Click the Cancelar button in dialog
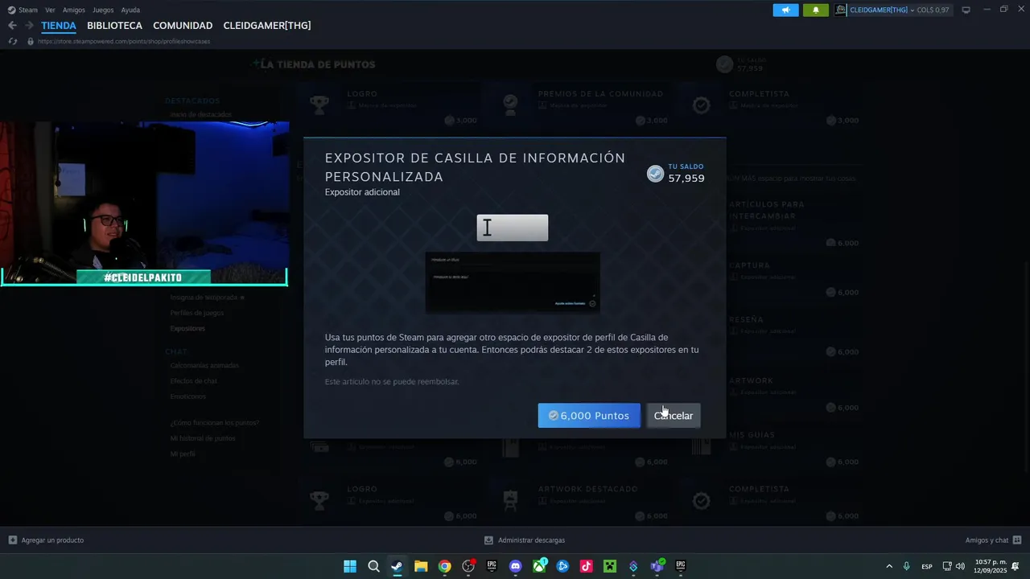Viewport: 1030px width, 579px height. [x=674, y=416]
